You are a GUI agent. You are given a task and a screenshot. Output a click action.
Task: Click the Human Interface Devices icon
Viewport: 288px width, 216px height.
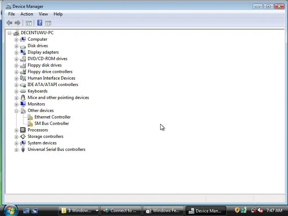click(x=23, y=78)
